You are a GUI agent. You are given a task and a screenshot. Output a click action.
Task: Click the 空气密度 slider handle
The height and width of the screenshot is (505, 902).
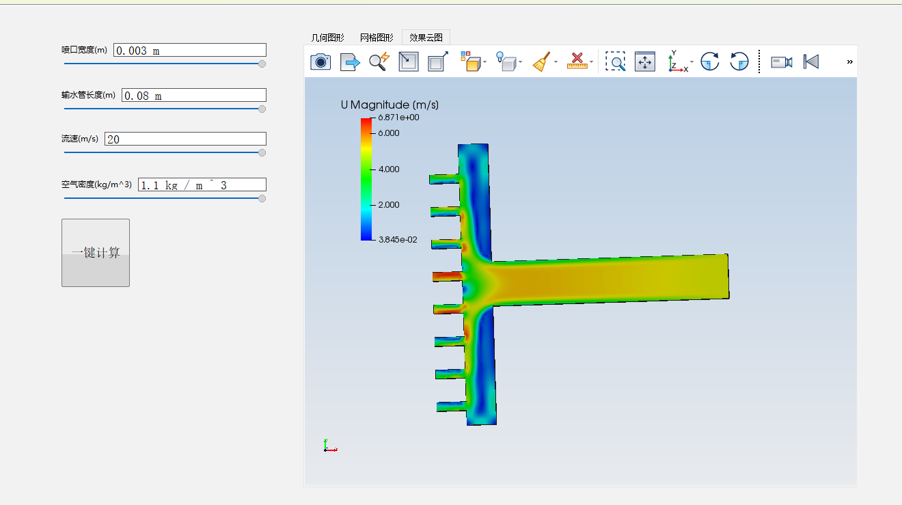pos(262,198)
